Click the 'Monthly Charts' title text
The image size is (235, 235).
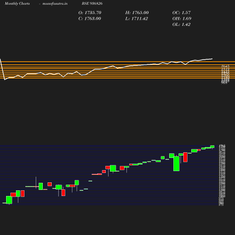pyautogui.click(x=17, y=3)
